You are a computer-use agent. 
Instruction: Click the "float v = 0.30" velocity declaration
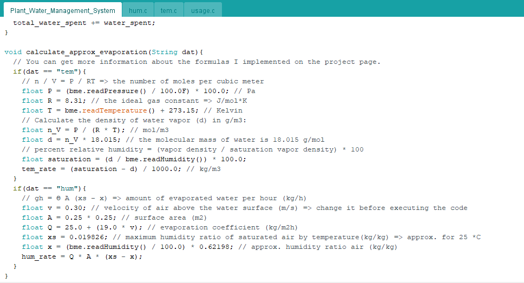point(54,208)
